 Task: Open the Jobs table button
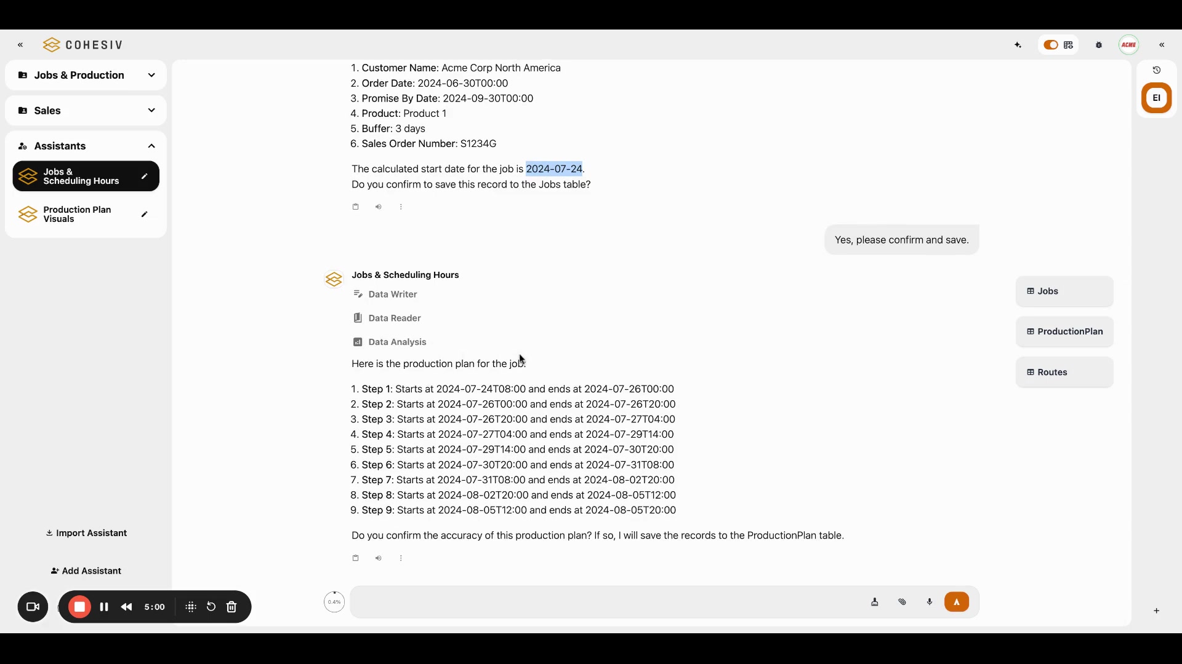click(x=1064, y=291)
